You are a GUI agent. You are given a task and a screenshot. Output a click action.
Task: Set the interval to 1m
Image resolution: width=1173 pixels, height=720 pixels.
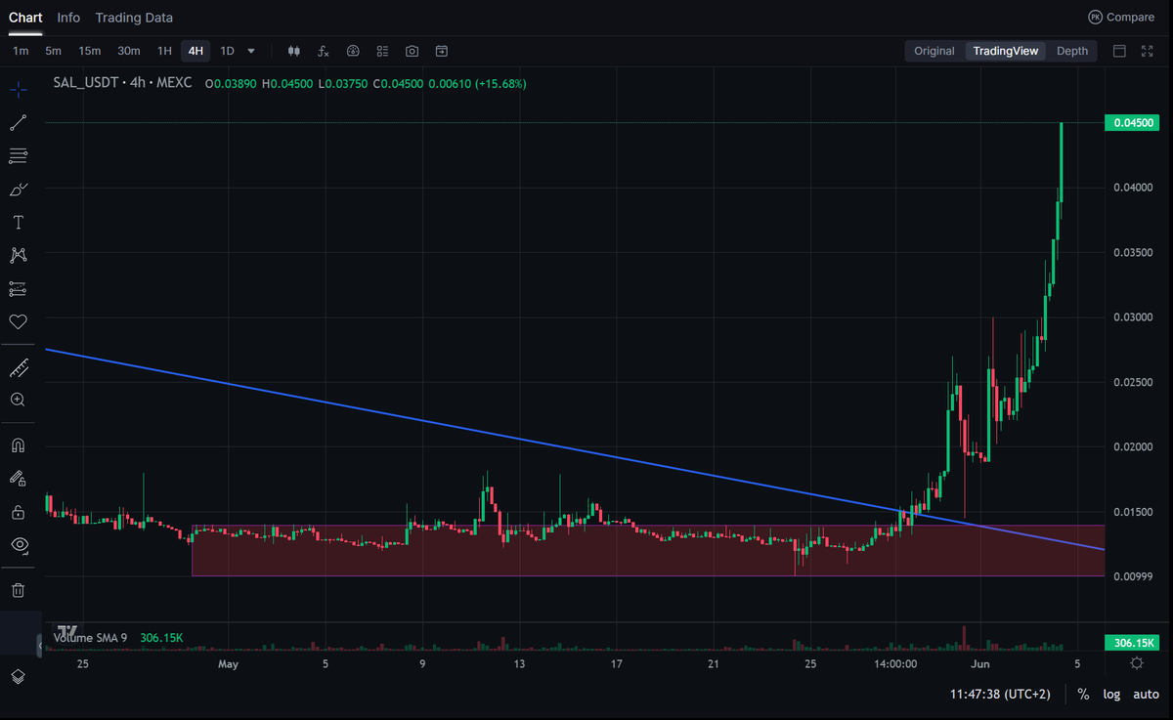click(x=21, y=51)
